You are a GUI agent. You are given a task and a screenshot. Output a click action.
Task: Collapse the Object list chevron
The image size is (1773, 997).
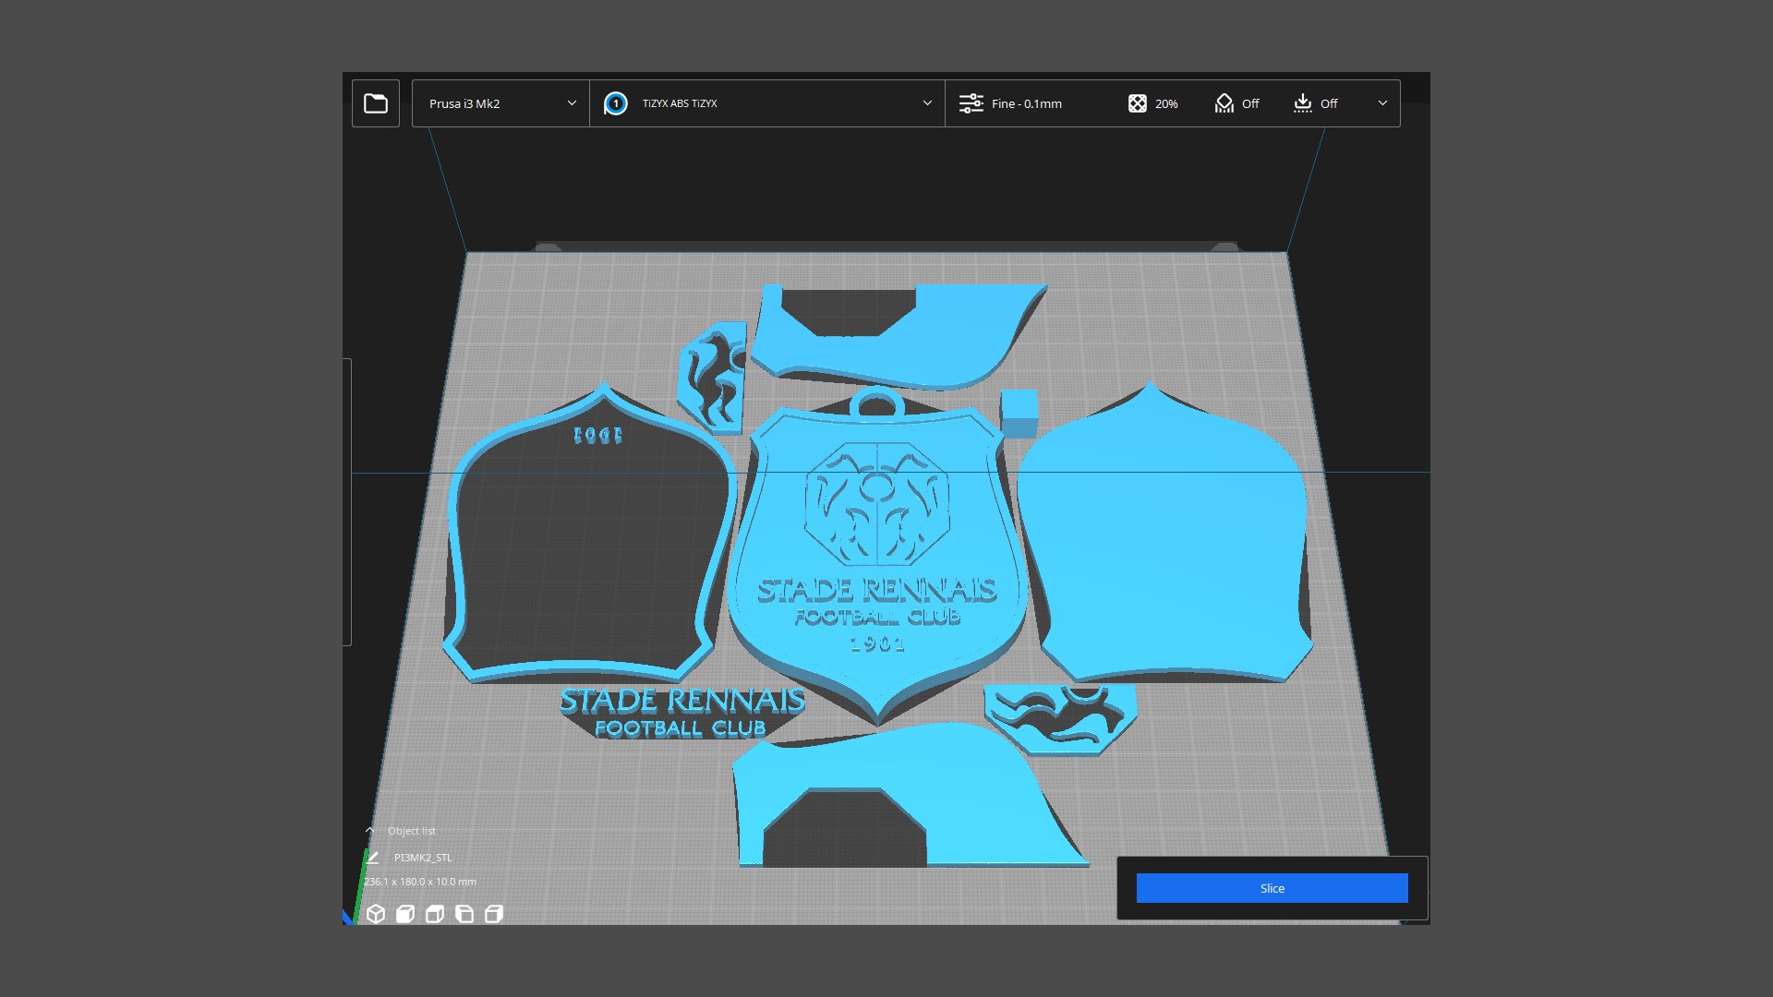[x=370, y=831]
